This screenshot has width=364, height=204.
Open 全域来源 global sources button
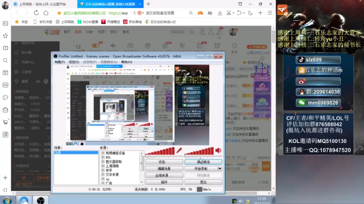click(164, 175)
